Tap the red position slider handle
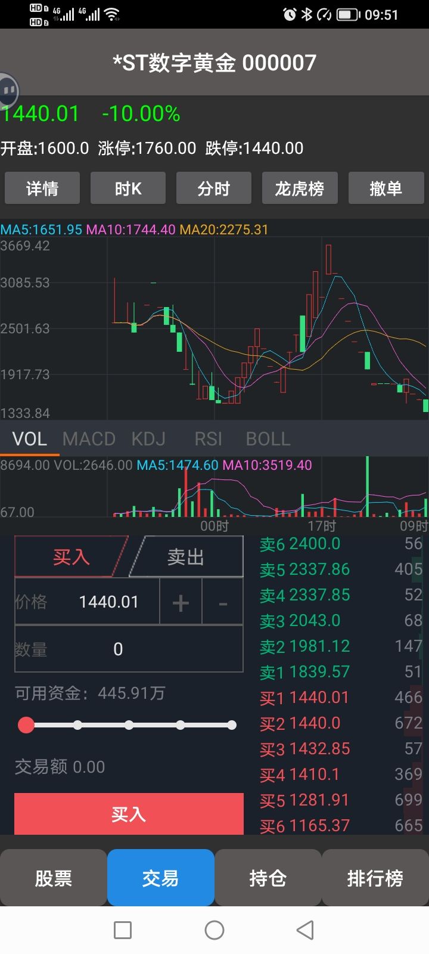The image size is (429, 954). (26, 725)
